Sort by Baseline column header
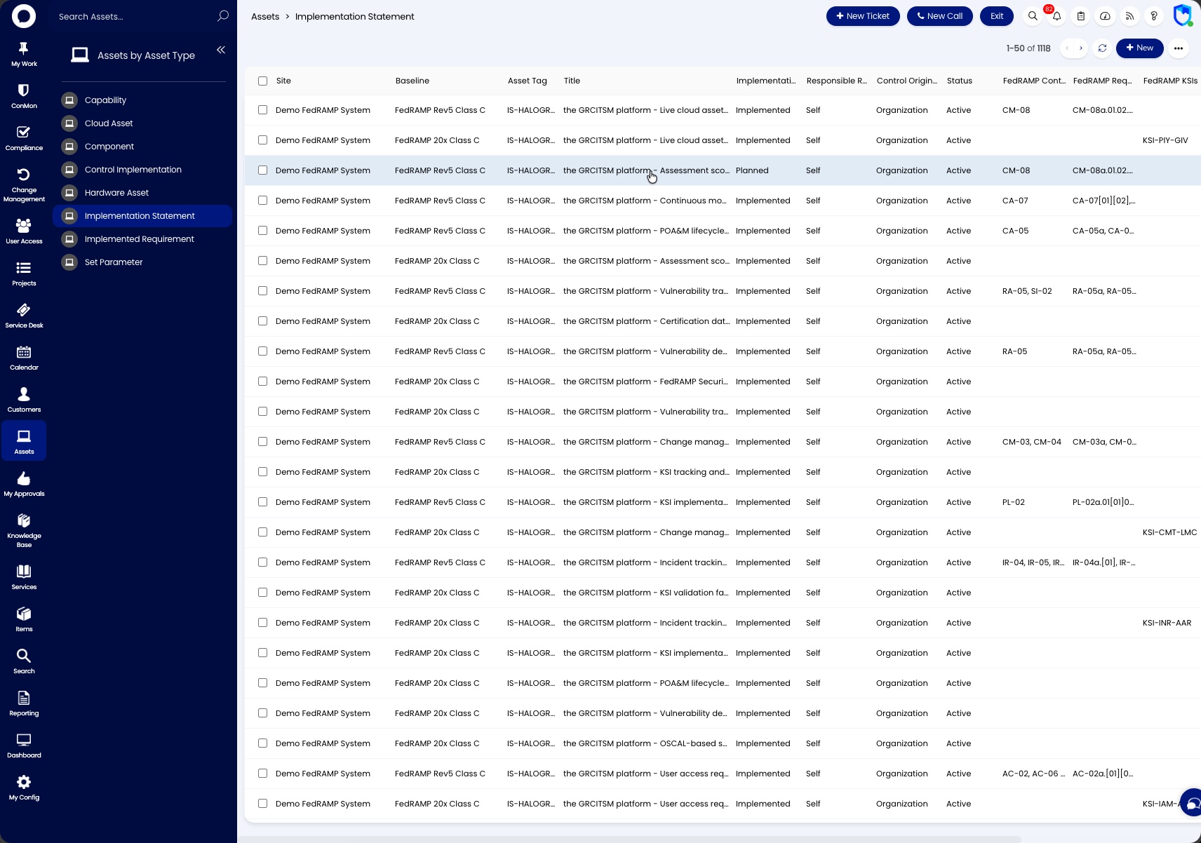 tap(412, 81)
